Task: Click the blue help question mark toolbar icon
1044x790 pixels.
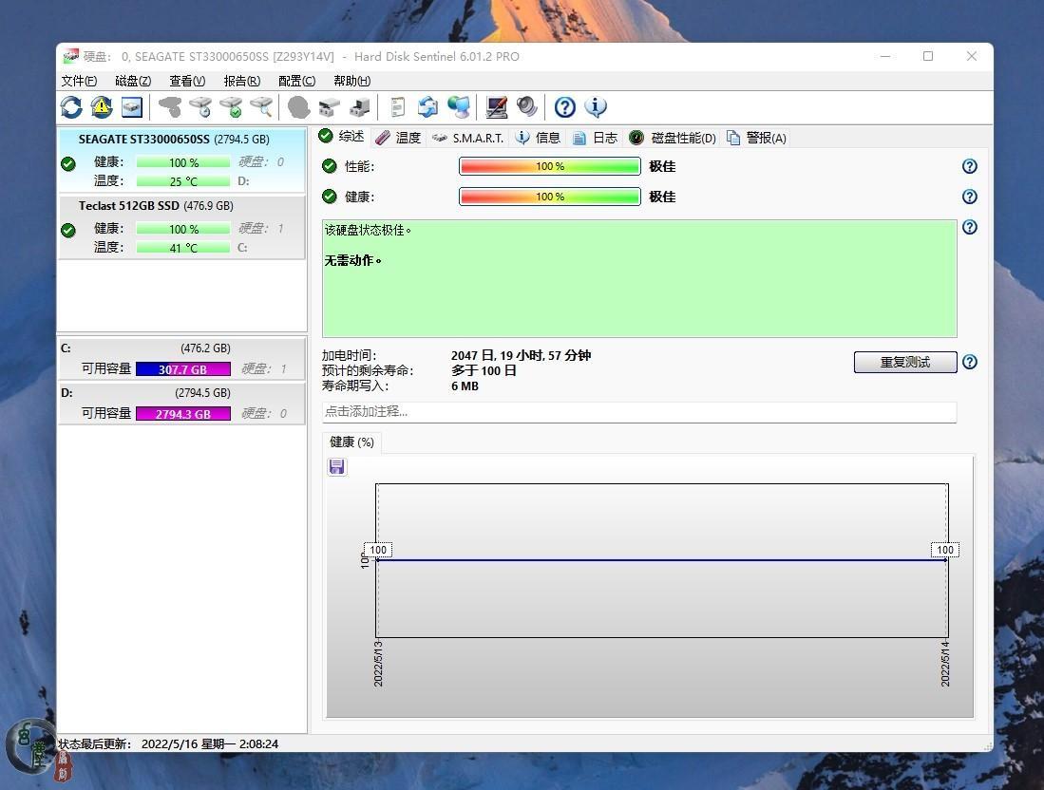Action: (x=565, y=107)
